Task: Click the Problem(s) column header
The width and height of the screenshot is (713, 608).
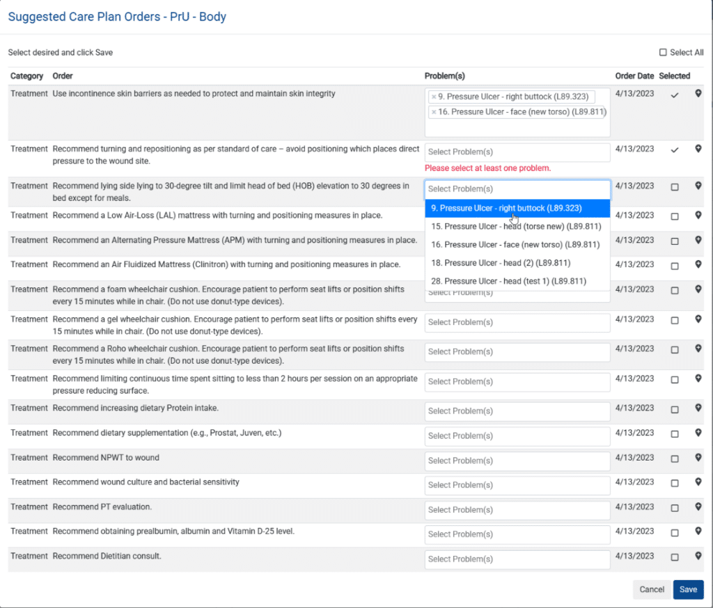Action: click(x=445, y=76)
